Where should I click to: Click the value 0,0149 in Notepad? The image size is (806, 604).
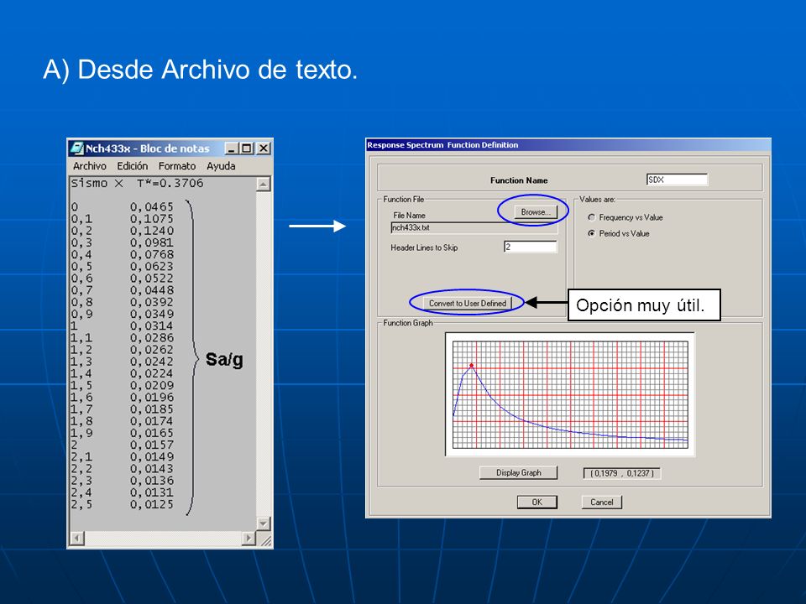click(x=152, y=456)
